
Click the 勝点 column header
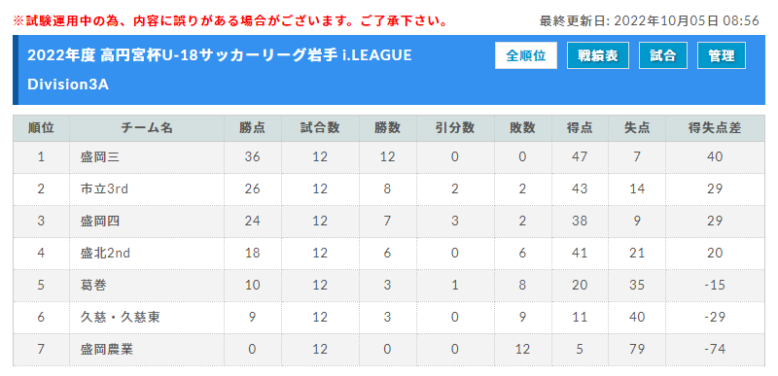click(x=252, y=128)
